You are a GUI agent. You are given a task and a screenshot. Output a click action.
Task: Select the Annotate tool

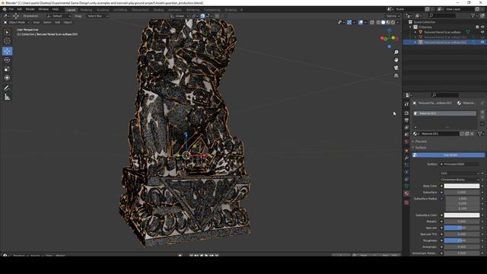click(7, 88)
